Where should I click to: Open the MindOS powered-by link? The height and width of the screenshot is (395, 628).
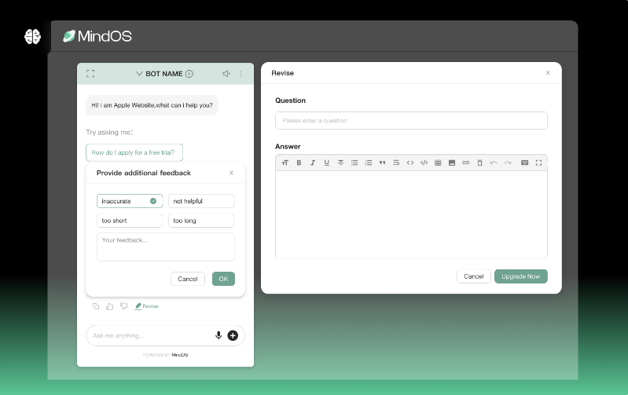click(x=180, y=355)
